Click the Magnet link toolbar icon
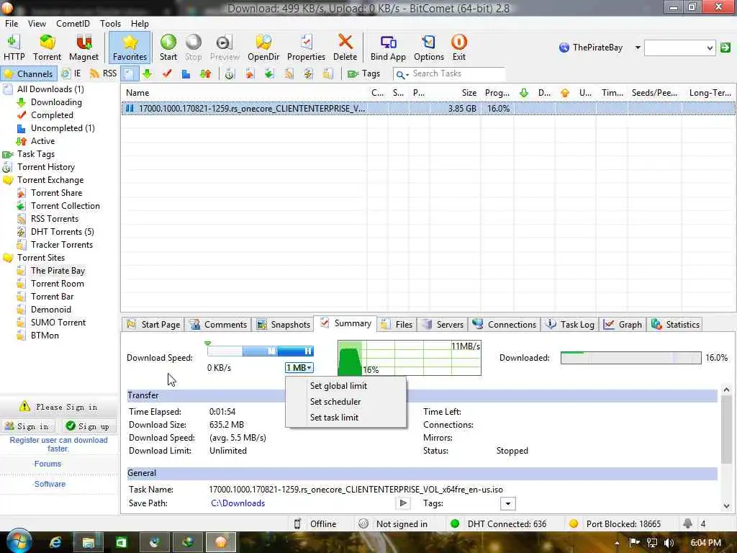This screenshot has height=553, width=737. point(83,48)
